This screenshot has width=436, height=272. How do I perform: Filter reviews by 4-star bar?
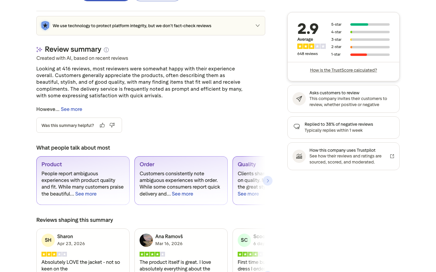coord(370,32)
